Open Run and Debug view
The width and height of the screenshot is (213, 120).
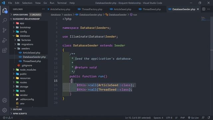pyautogui.click(x=5, y=40)
